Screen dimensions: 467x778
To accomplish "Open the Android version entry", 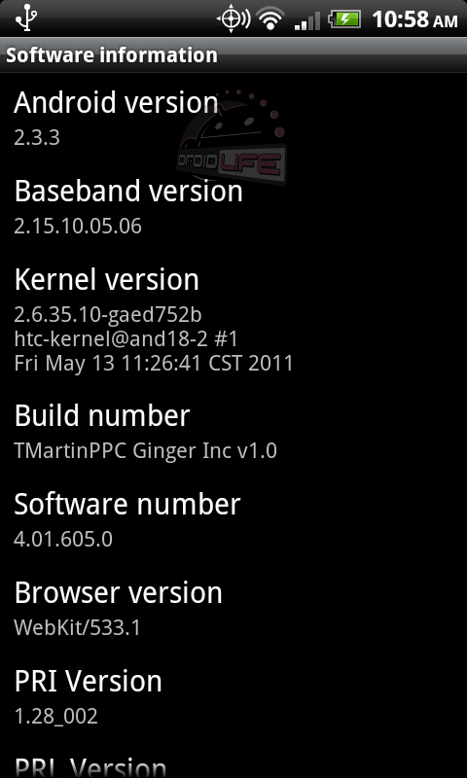I will pos(233,118).
